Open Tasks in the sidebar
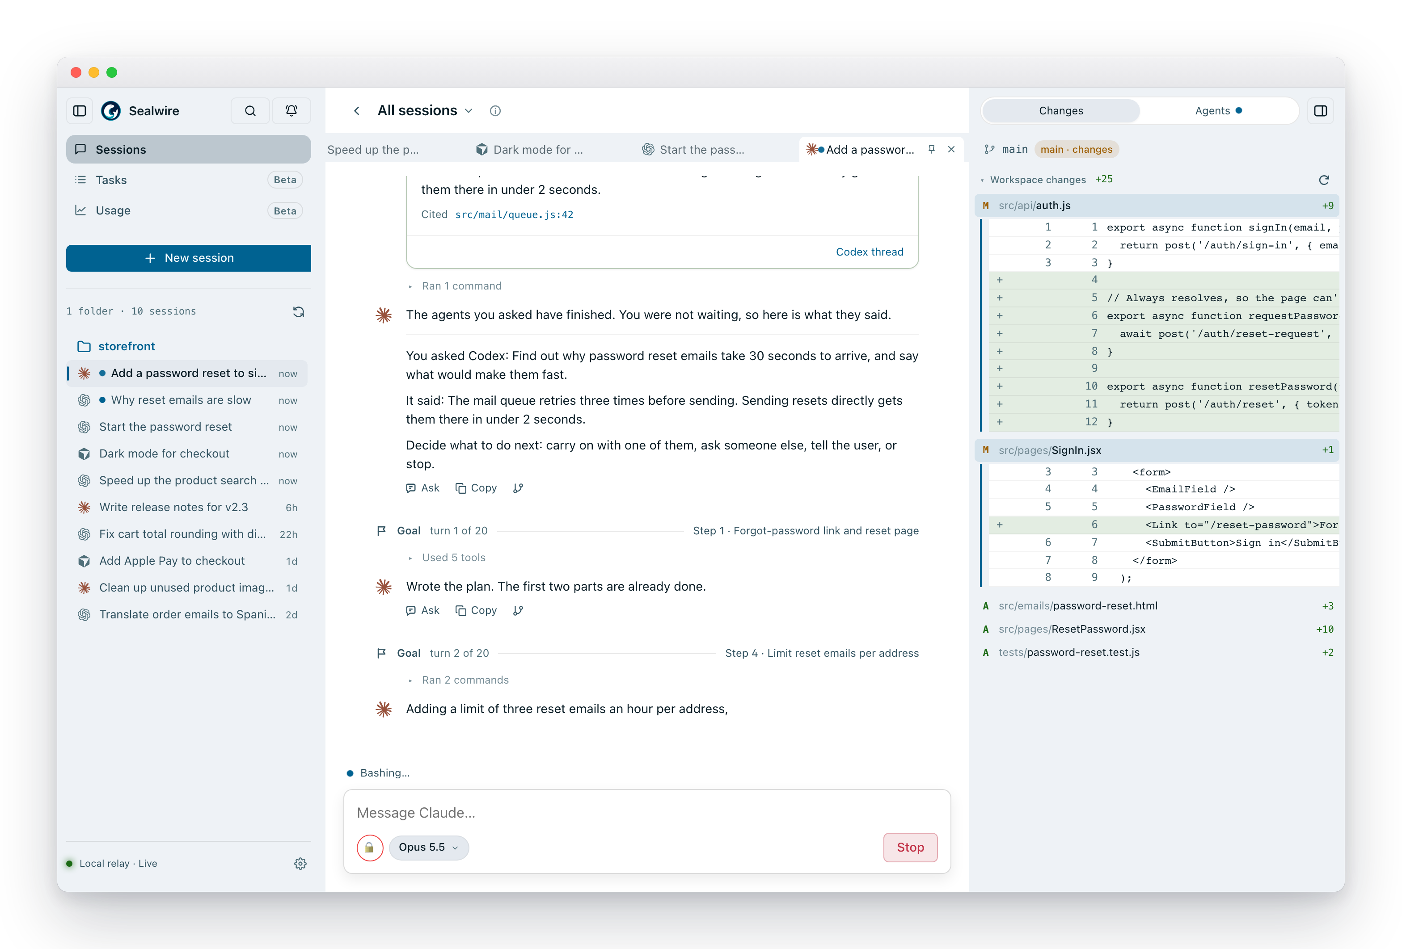 tap(188, 180)
